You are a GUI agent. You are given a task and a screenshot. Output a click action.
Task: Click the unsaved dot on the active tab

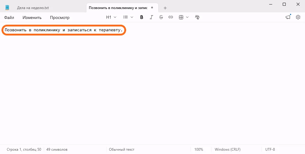[x=152, y=8]
